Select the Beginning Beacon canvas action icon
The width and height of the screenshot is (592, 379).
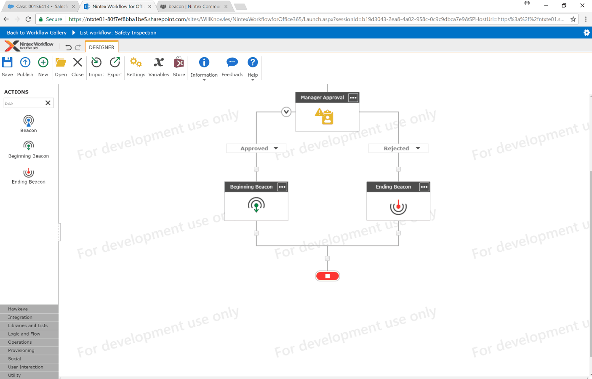pos(256,206)
